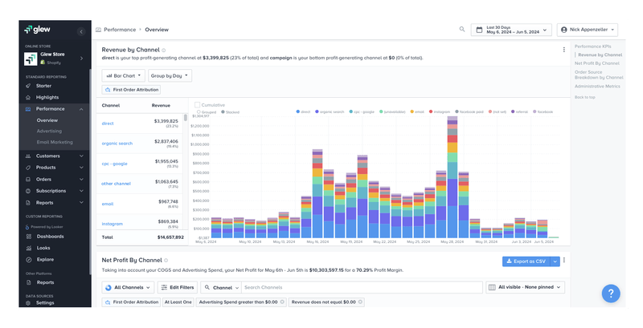Click the organic search channel link
Viewport: 643px width, 328px height.
click(x=117, y=144)
